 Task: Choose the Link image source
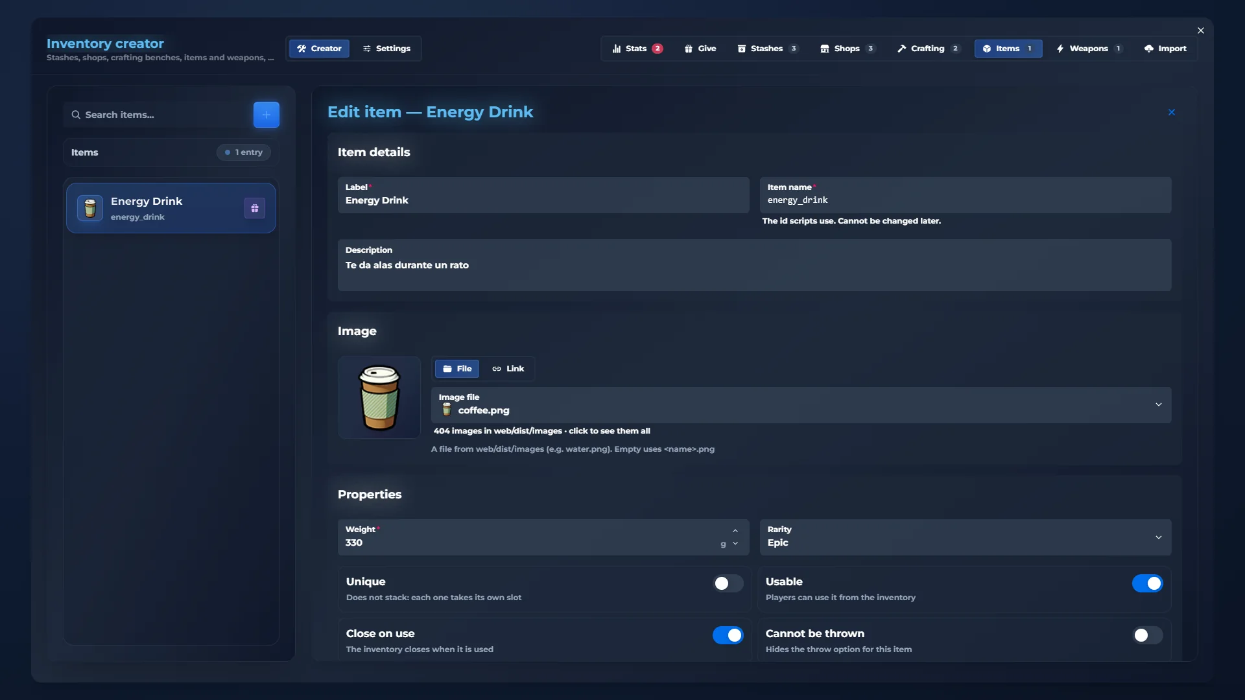coord(508,369)
